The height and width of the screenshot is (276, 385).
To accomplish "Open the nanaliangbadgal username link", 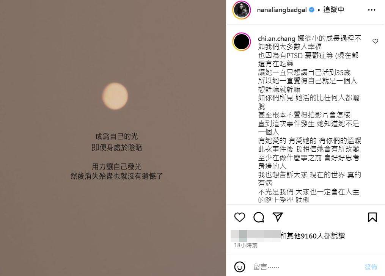I will pyautogui.click(x=281, y=10).
